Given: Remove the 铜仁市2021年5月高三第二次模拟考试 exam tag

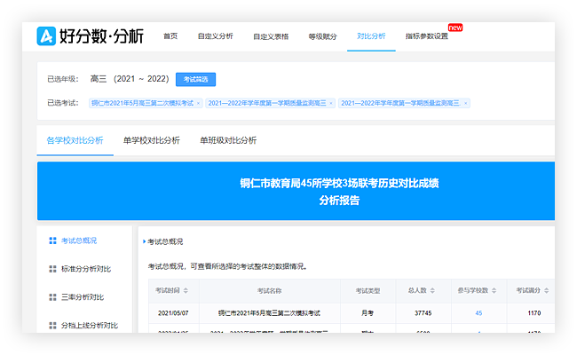Looking at the screenshot, I should pyautogui.click(x=197, y=103).
